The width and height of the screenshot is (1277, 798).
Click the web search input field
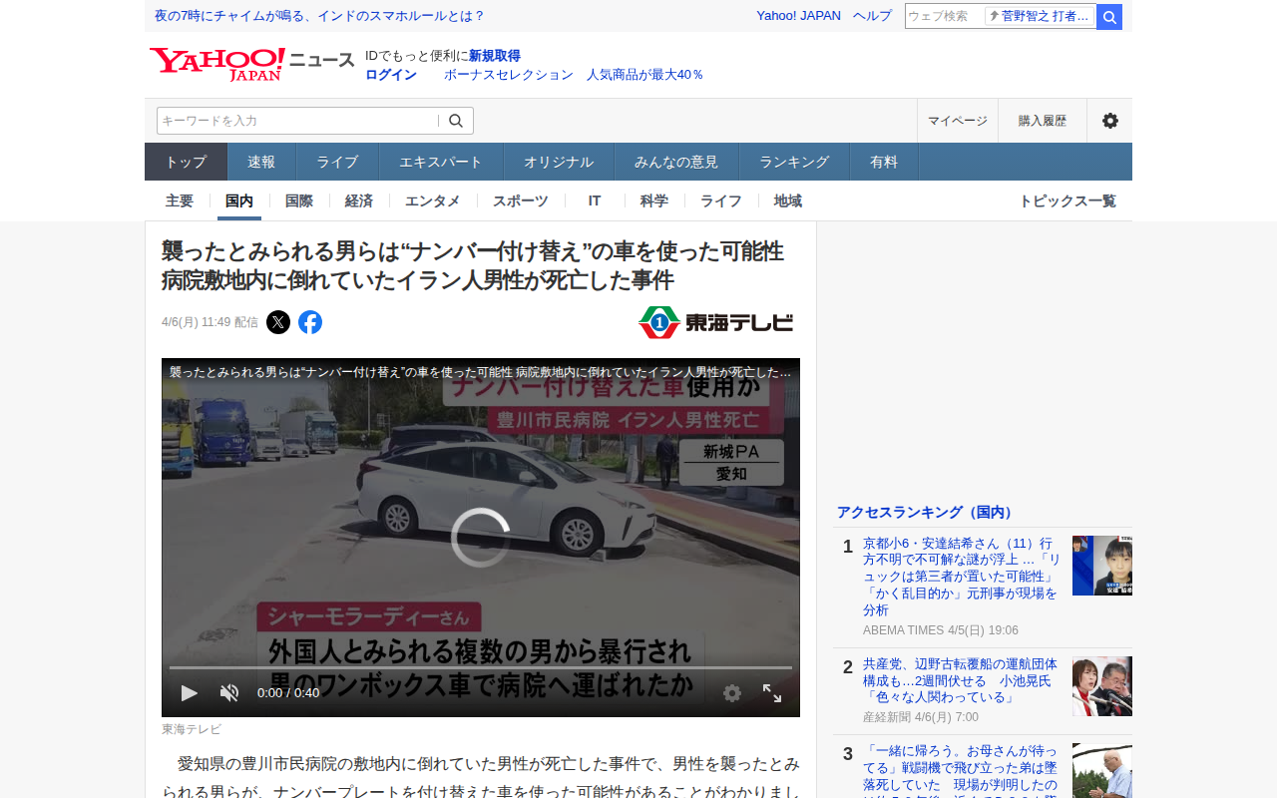(944, 16)
